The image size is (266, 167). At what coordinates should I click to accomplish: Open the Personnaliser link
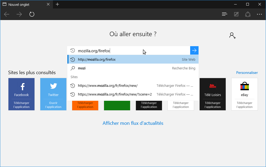[x=247, y=73]
